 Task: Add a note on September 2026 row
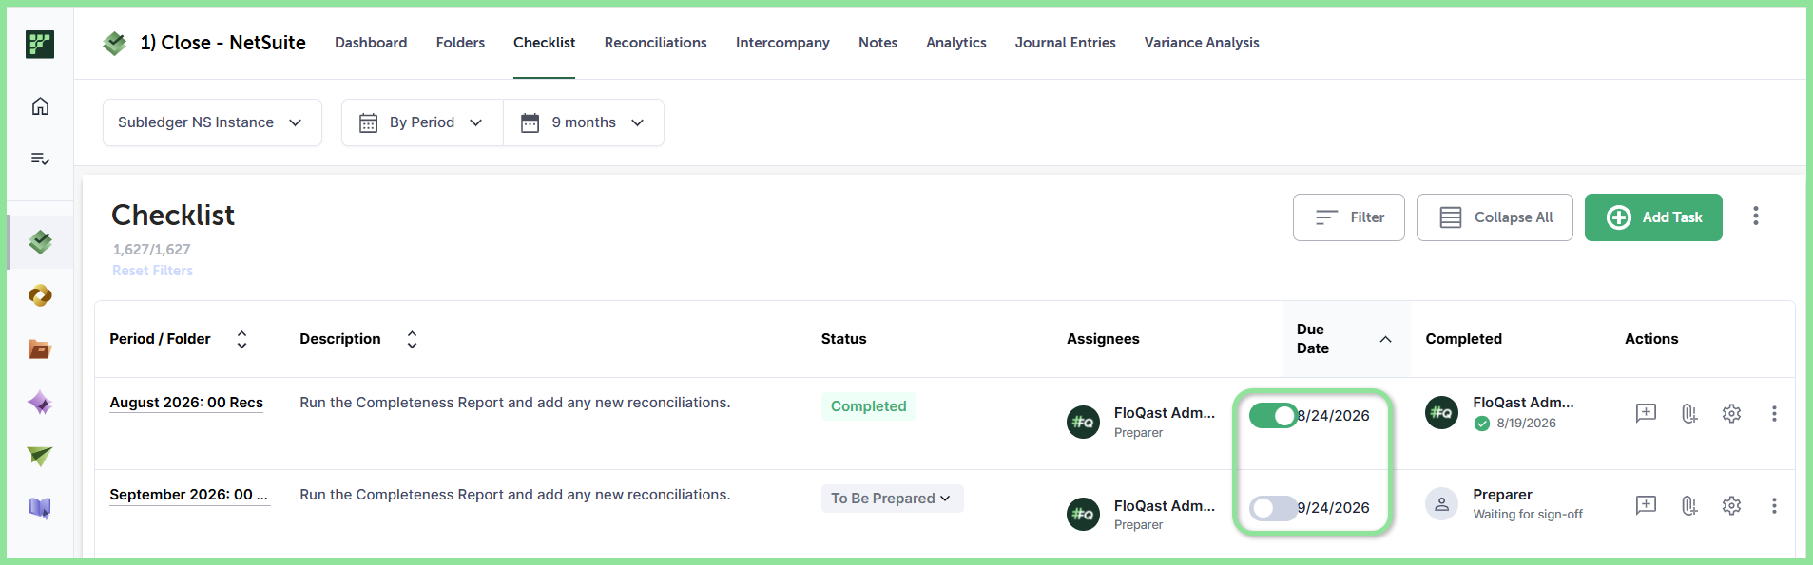pos(1646,505)
